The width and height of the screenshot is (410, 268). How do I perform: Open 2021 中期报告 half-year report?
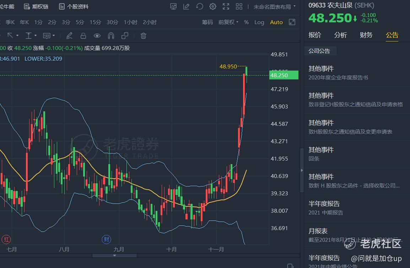click(357, 208)
